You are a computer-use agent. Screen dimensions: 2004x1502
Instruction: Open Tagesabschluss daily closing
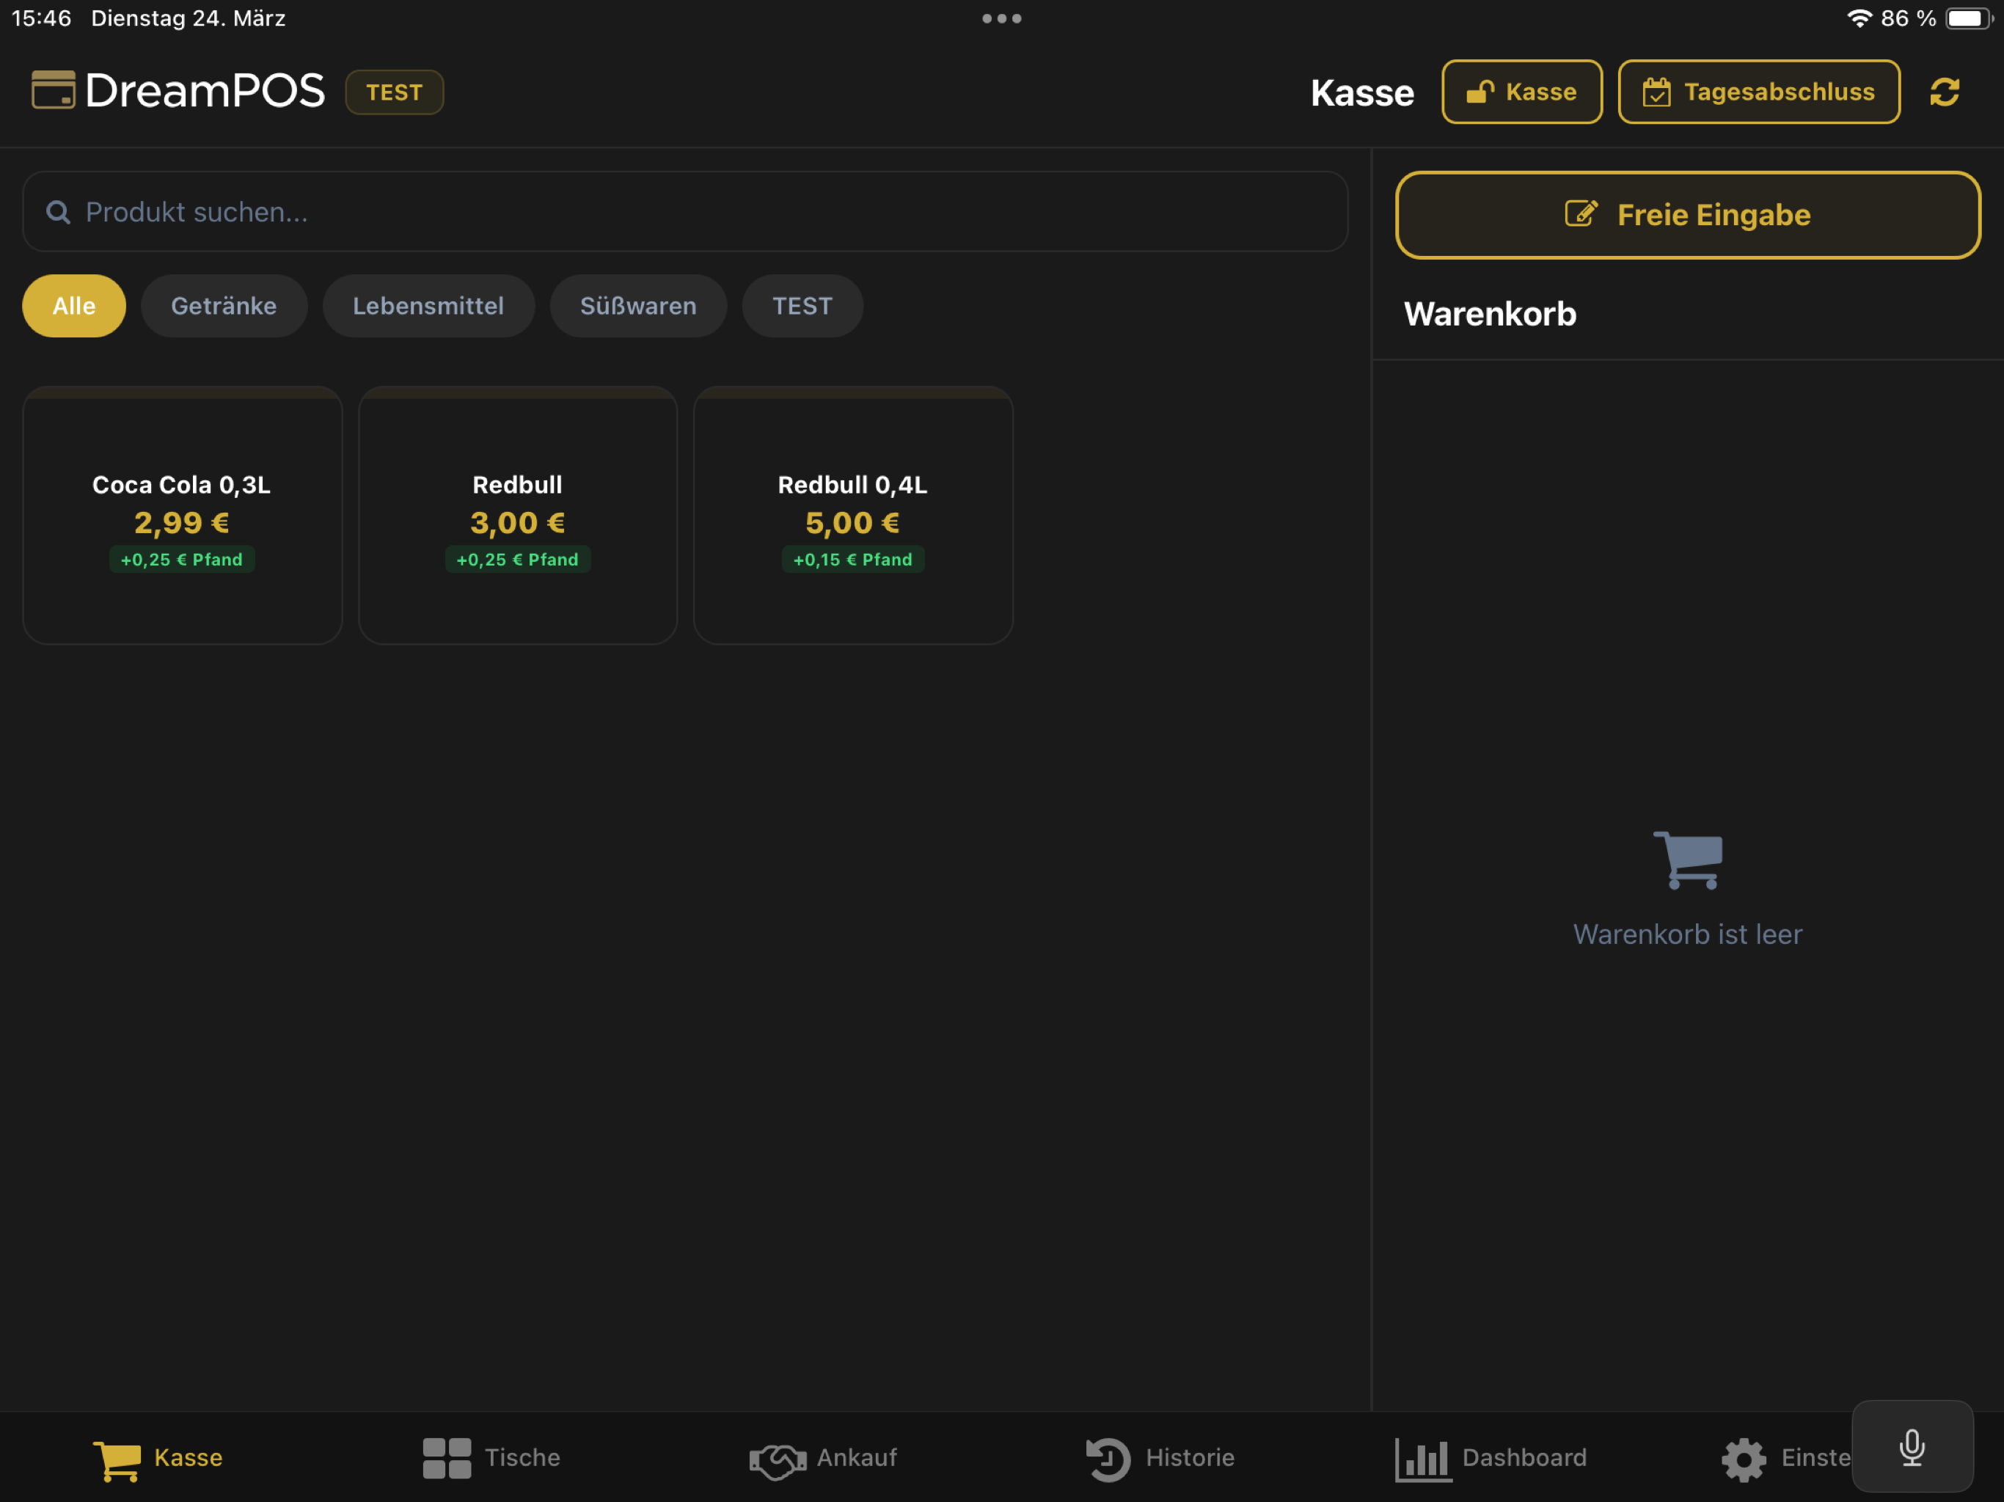pos(1758,92)
